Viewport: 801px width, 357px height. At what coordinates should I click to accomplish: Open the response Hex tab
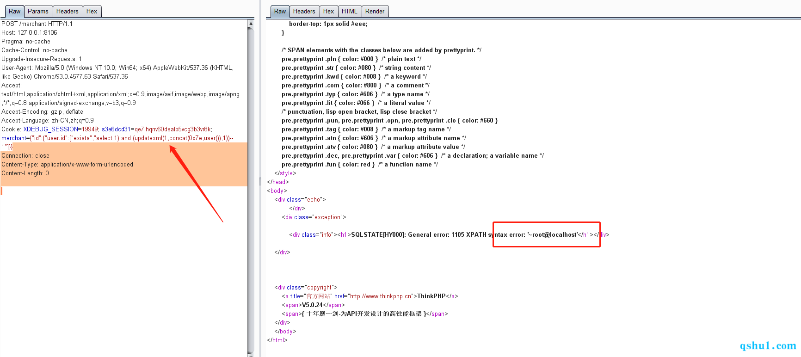(x=329, y=11)
